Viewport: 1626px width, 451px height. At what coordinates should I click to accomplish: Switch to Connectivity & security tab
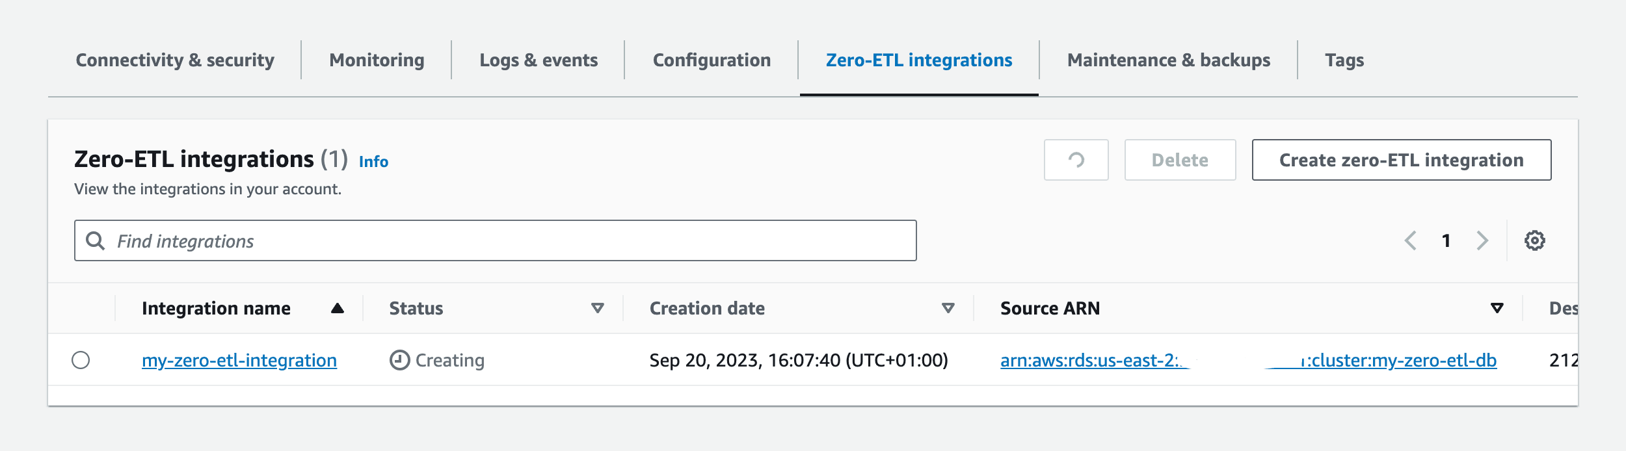pos(175,60)
